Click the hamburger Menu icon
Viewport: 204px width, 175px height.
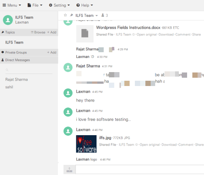[x=4, y=5]
